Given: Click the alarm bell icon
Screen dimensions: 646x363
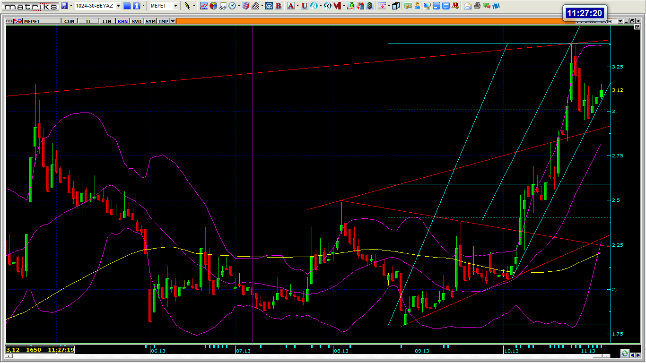Looking at the screenshot, I should 455,6.
